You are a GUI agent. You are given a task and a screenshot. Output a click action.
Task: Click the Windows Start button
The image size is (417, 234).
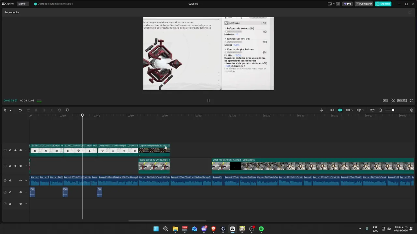coord(156,229)
